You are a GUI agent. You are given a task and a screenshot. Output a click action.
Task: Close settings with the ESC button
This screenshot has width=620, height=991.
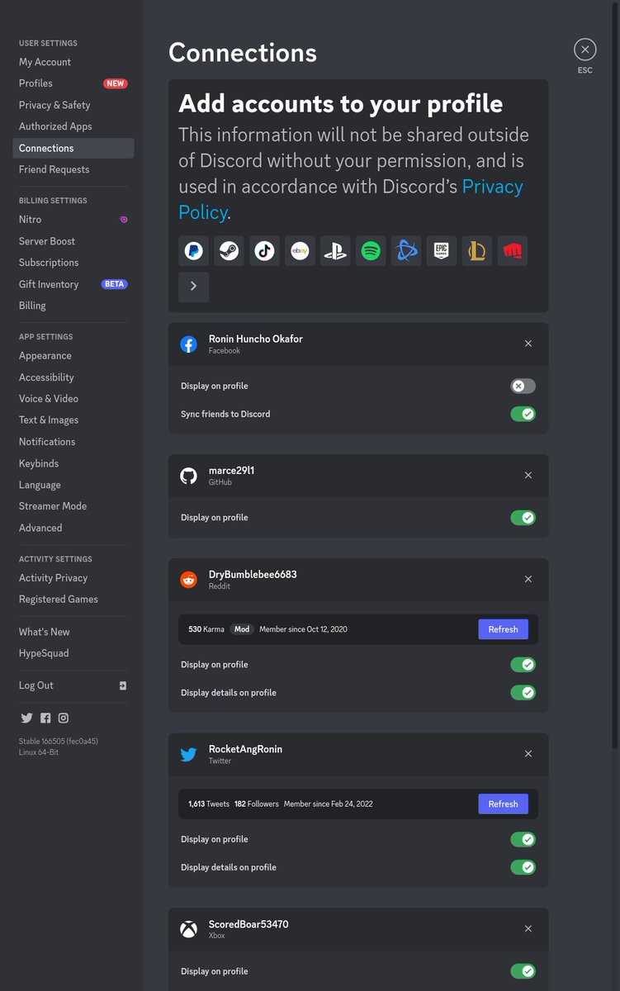[585, 50]
